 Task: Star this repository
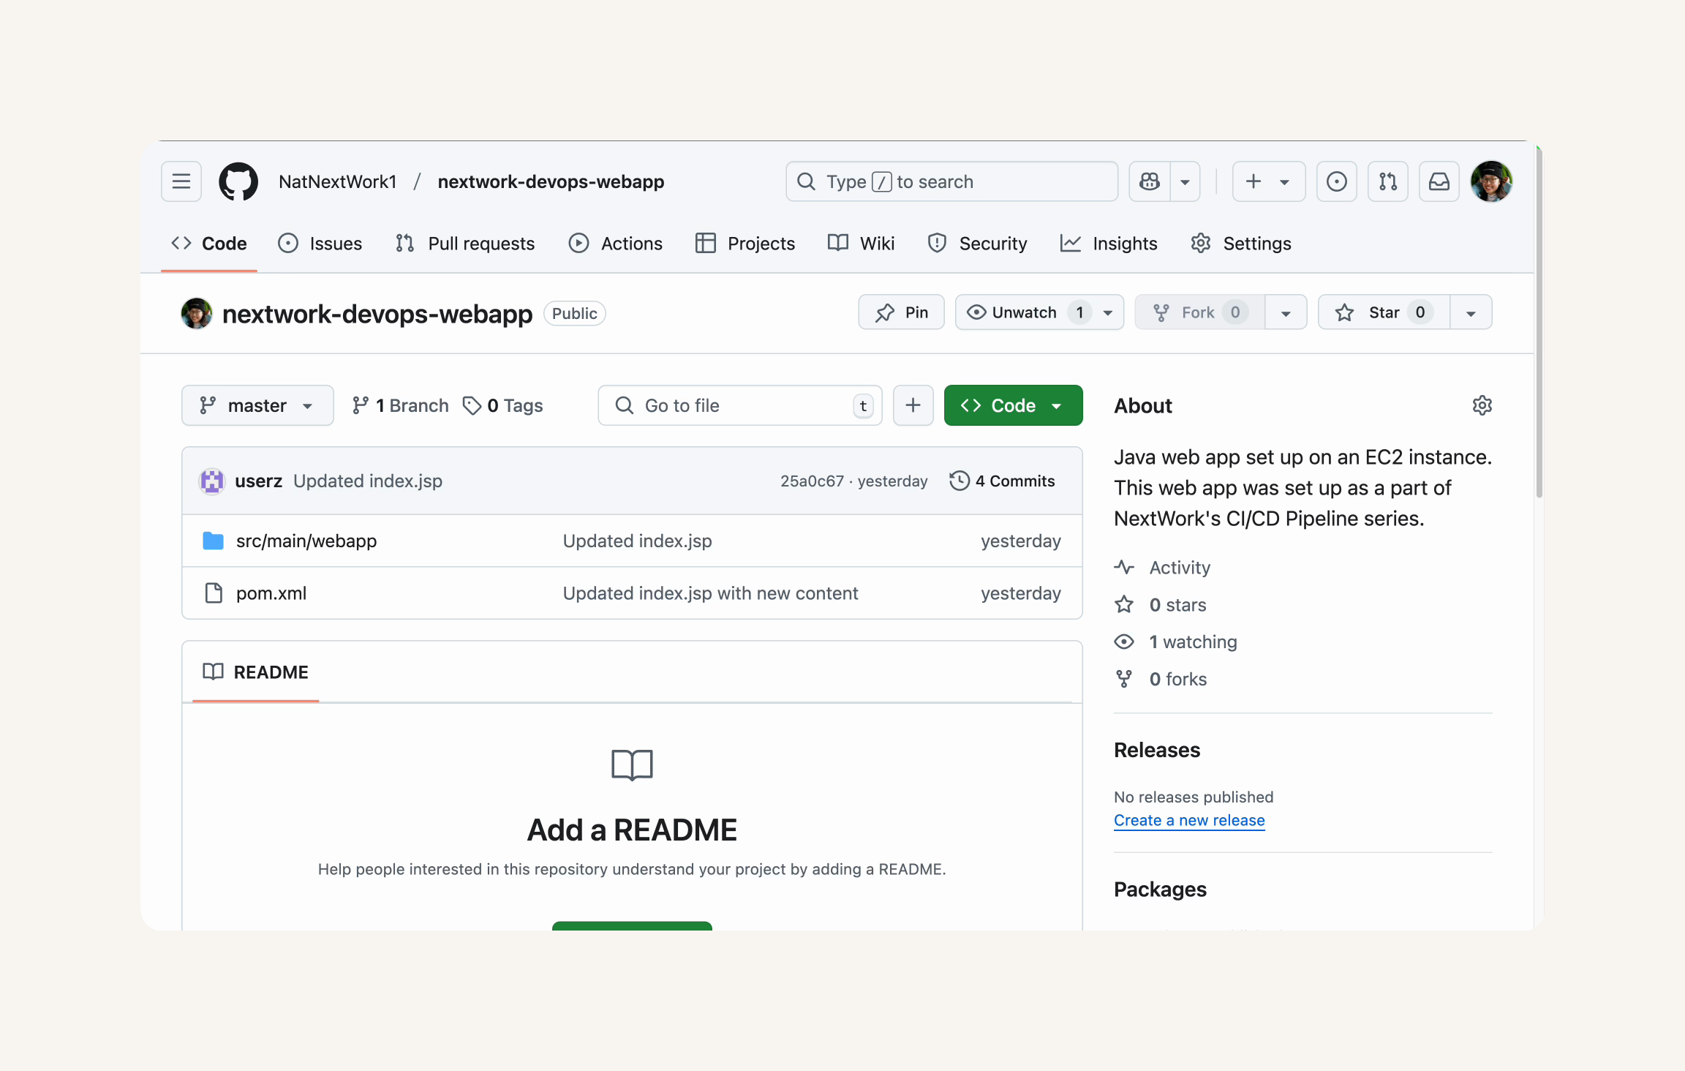(1384, 312)
